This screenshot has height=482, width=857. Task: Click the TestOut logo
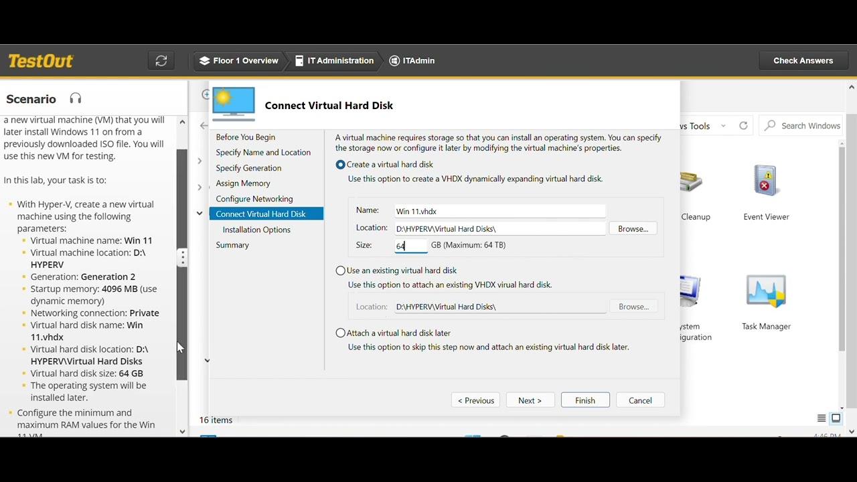click(40, 61)
